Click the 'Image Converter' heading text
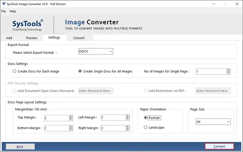Screen dimensions: 243x152 (x=92, y=22)
